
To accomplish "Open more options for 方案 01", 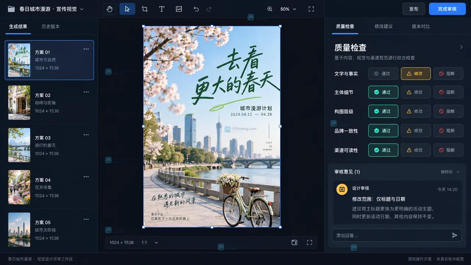I will pyautogui.click(x=86, y=49).
